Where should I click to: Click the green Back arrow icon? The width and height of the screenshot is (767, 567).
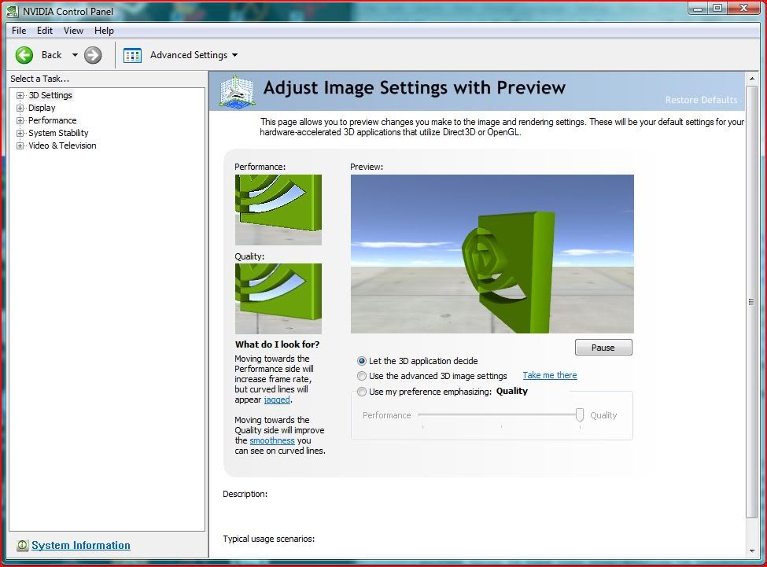coord(24,55)
